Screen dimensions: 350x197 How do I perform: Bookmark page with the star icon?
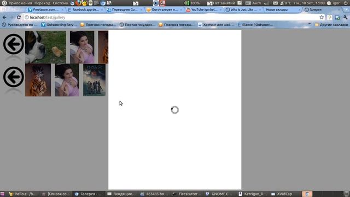[322, 17]
